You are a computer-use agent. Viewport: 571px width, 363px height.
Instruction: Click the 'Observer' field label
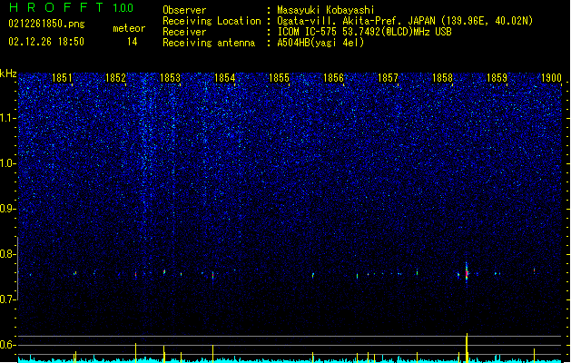(184, 10)
